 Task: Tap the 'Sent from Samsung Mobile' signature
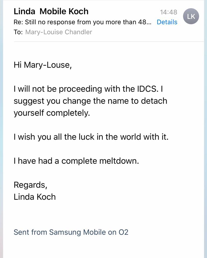pos(71,232)
